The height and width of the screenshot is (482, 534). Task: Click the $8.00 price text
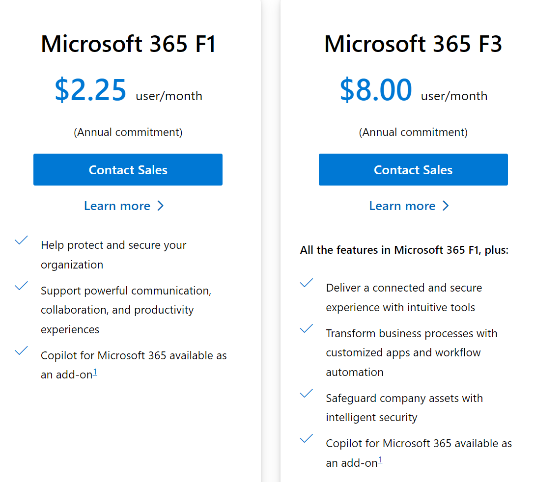[376, 91]
